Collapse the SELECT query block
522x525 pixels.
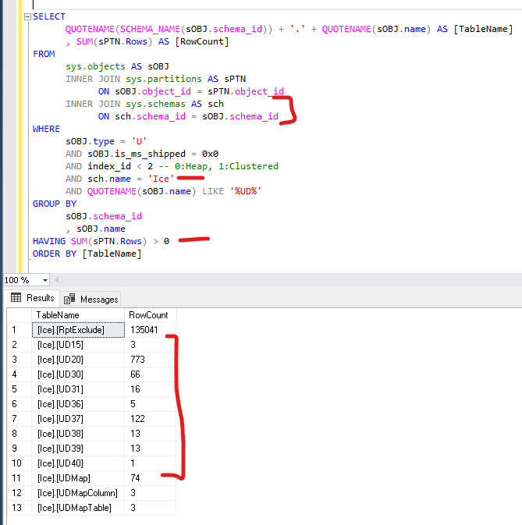(28, 16)
